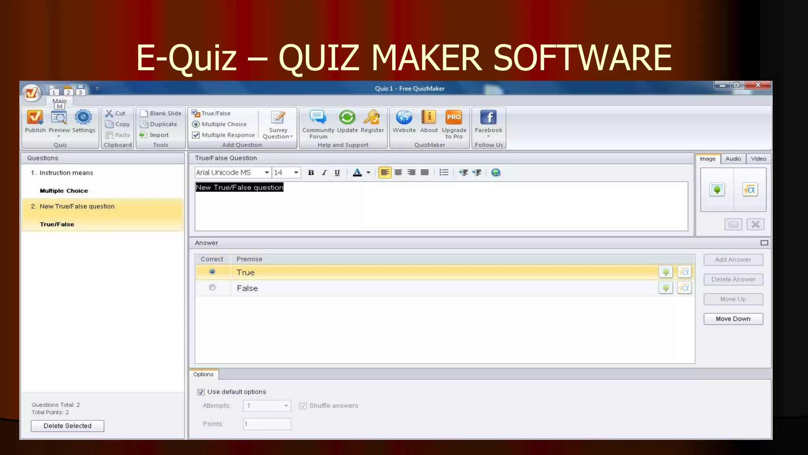
Task: Open the font name dropdown
Action: coord(267,173)
